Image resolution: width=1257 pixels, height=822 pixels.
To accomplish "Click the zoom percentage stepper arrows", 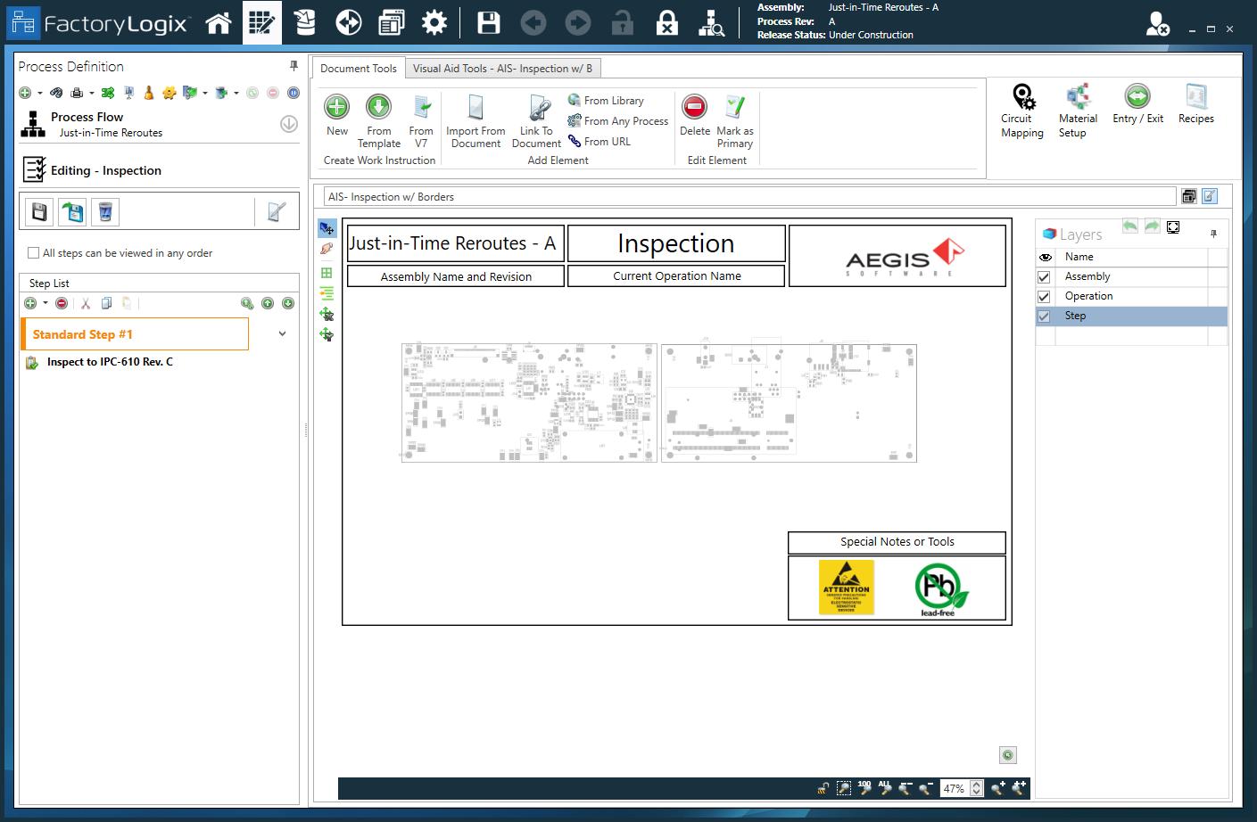I will [x=976, y=788].
